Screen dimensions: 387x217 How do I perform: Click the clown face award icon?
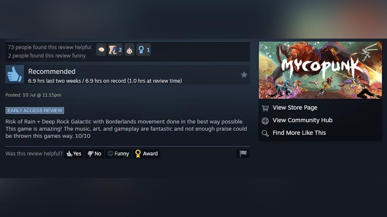[129, 50]
